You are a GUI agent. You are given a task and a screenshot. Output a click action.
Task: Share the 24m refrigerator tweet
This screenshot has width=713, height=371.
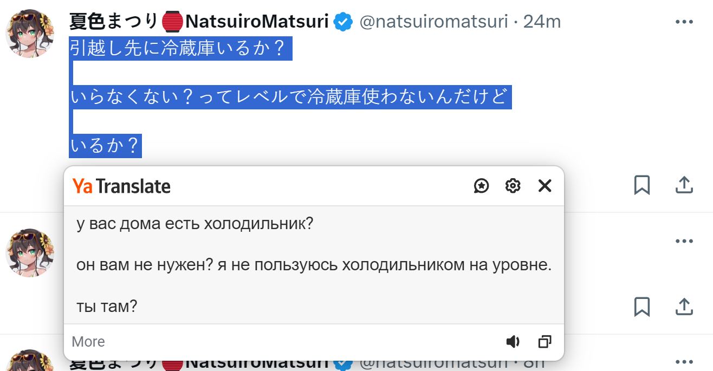pyautogui.click(x=684, y=185)
